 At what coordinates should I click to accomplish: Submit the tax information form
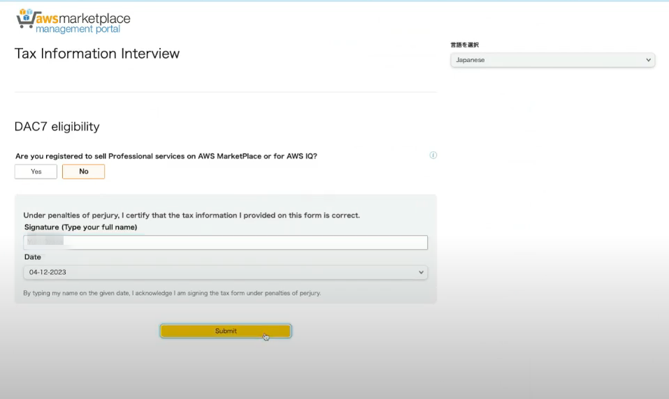[226, 331]
